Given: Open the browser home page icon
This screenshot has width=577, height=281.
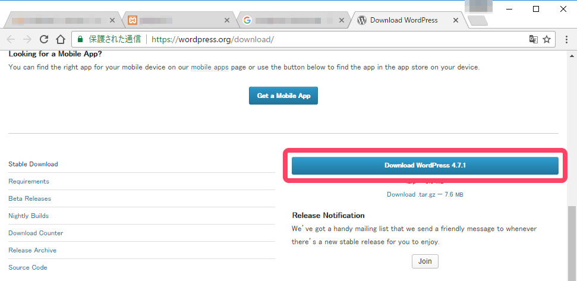Looking at the screenshot, I should 61,39.
